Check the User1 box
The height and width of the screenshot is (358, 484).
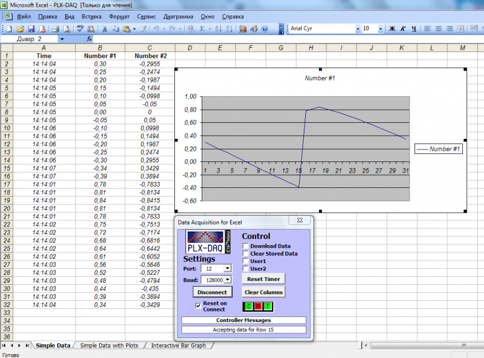point(245,261)
